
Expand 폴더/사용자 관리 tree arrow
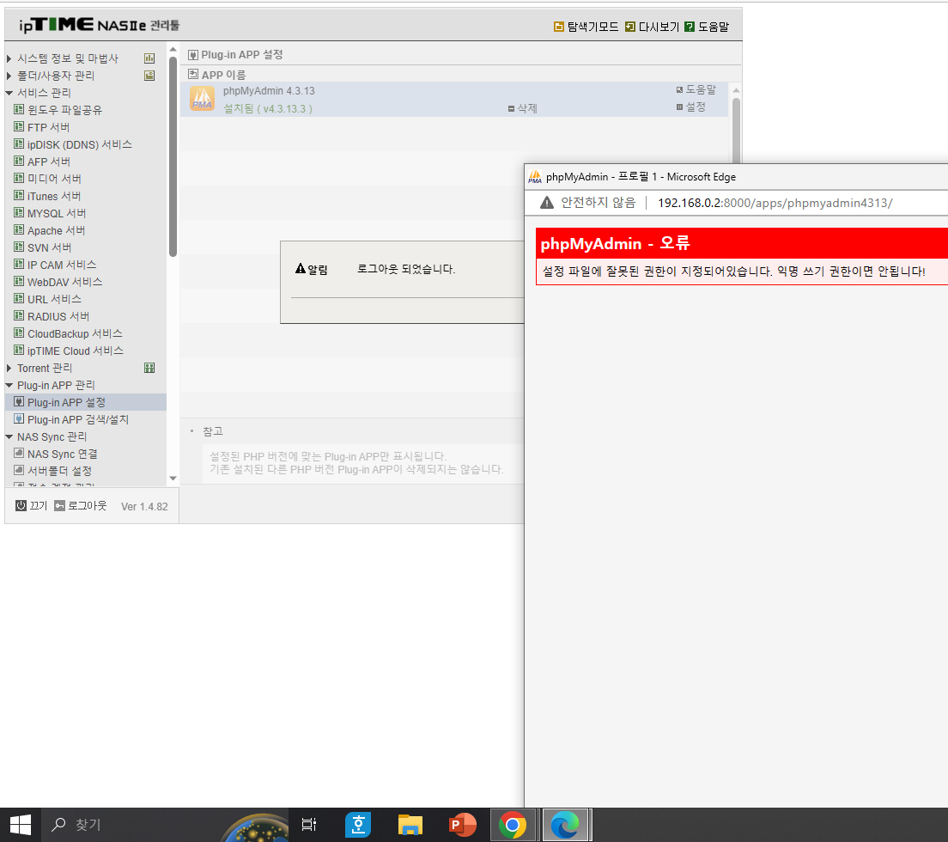pos(9,76)
